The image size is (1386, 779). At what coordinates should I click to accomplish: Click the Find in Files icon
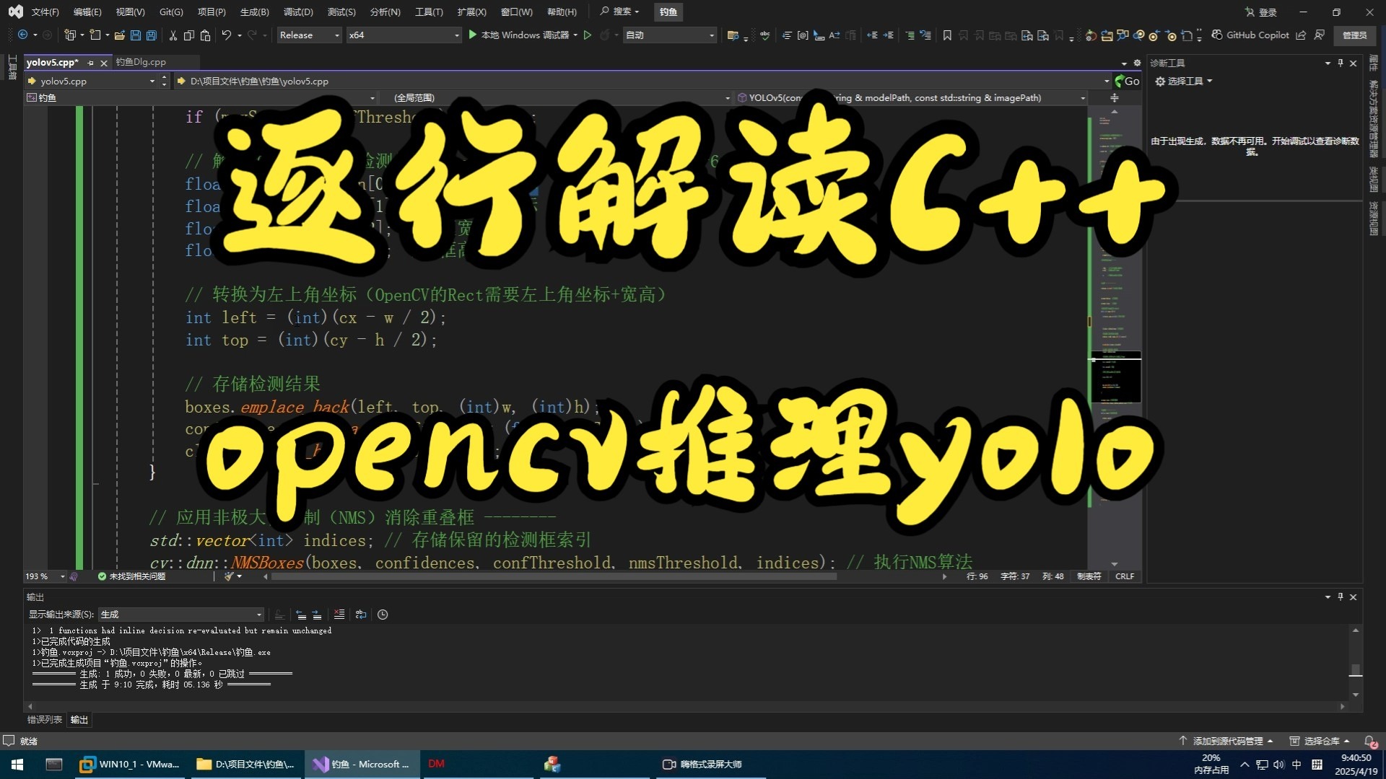point(733,35)
